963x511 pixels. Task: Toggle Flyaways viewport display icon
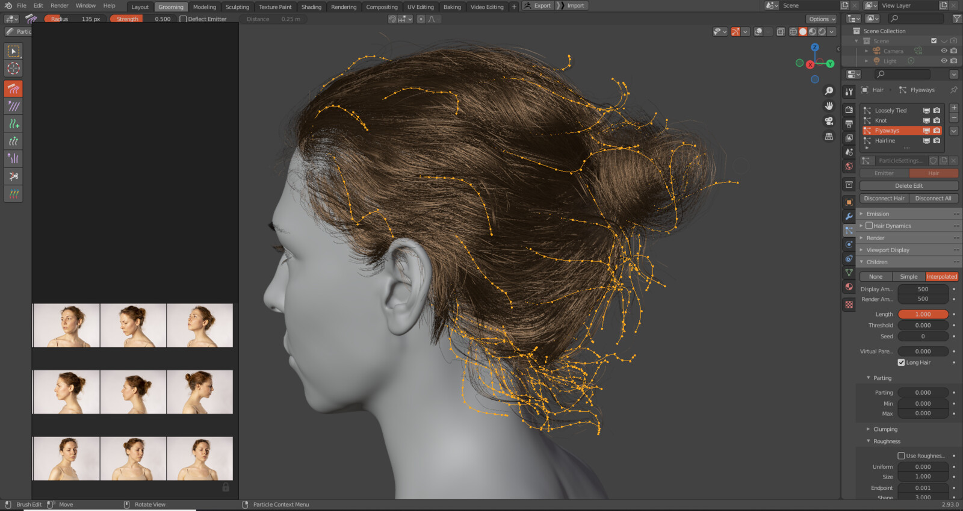point(926,131)
